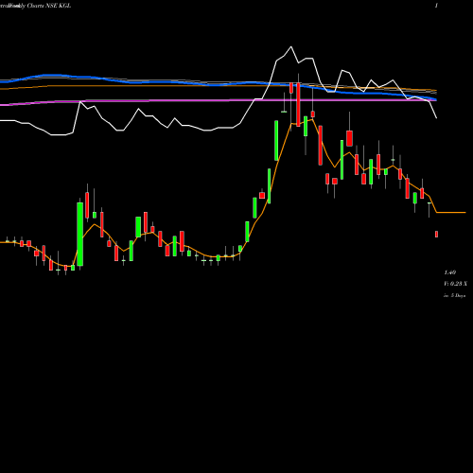Click the 'V: 0.23 N' volume text
Image resolution: width=473 pixels, height=473 pixels.
point(455,284)
